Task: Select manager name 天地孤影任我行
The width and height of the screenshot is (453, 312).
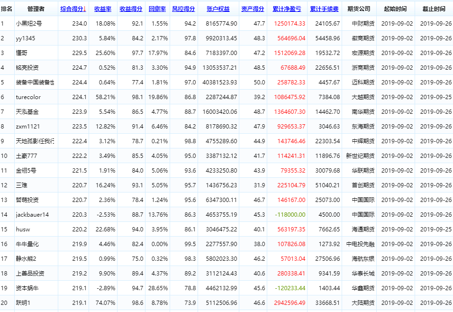Action: [x=35, y=141]
